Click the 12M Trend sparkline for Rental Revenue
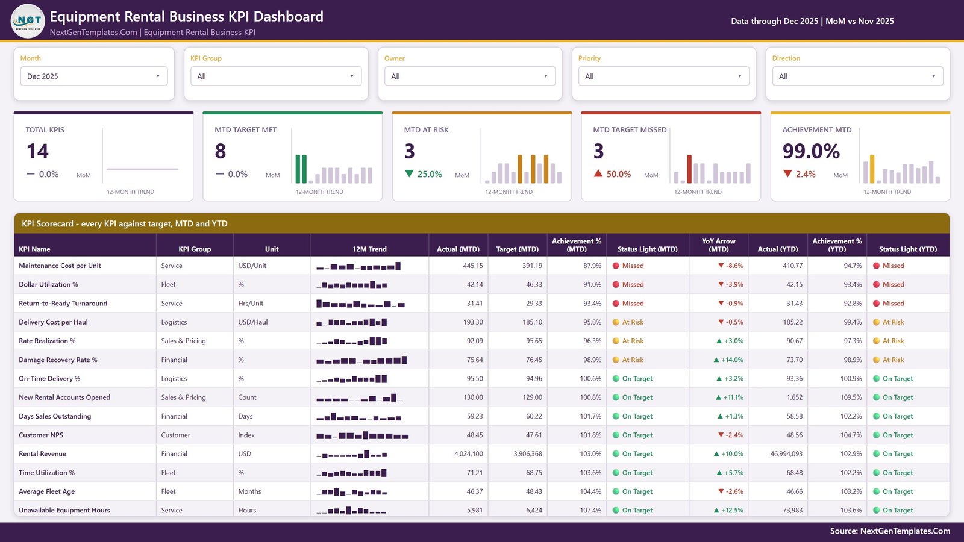 [352, 454]
